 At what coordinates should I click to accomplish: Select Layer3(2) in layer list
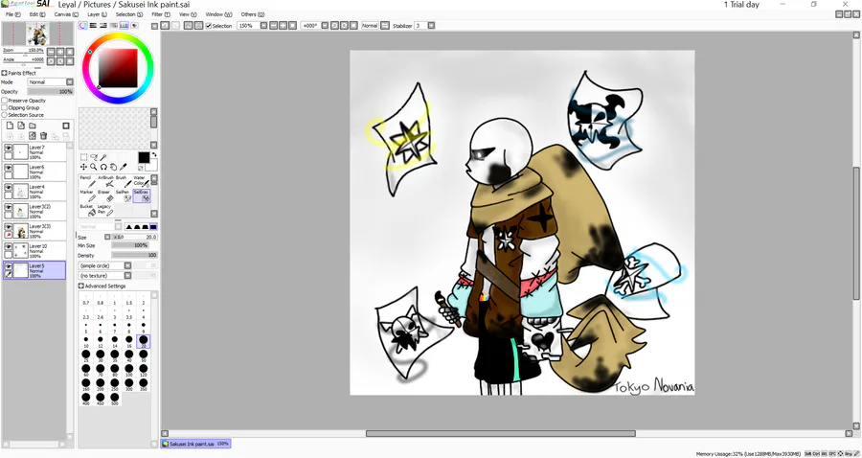point(34,211)
